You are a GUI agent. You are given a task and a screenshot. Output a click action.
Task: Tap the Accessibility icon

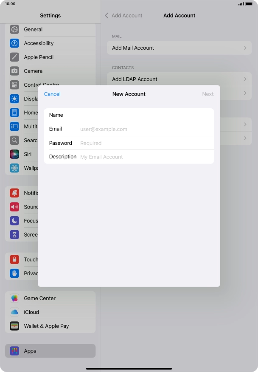point(15,43)
